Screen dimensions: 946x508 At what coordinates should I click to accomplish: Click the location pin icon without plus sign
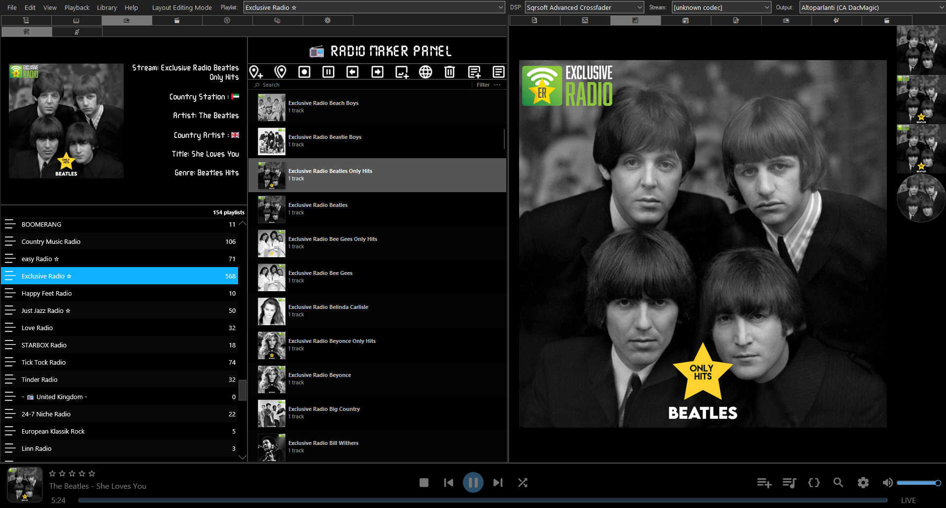pos(280,72)
